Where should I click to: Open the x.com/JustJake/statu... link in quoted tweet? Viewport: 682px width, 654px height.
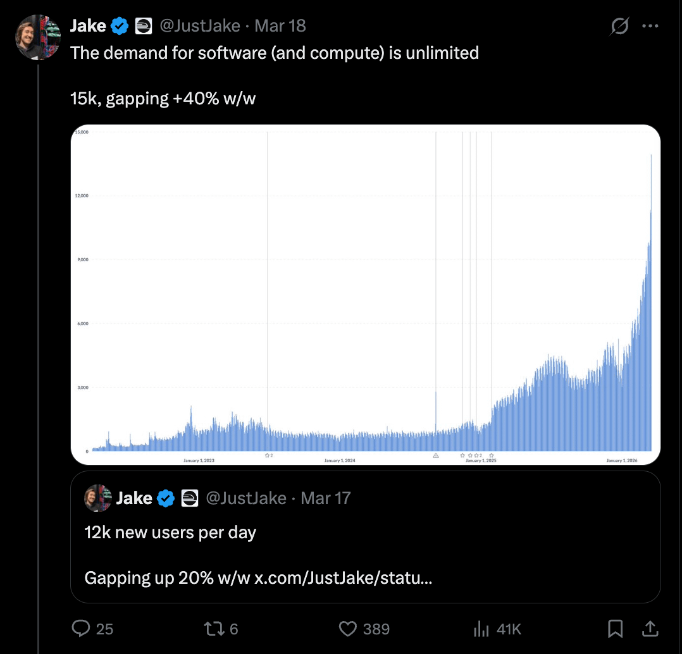343,578
